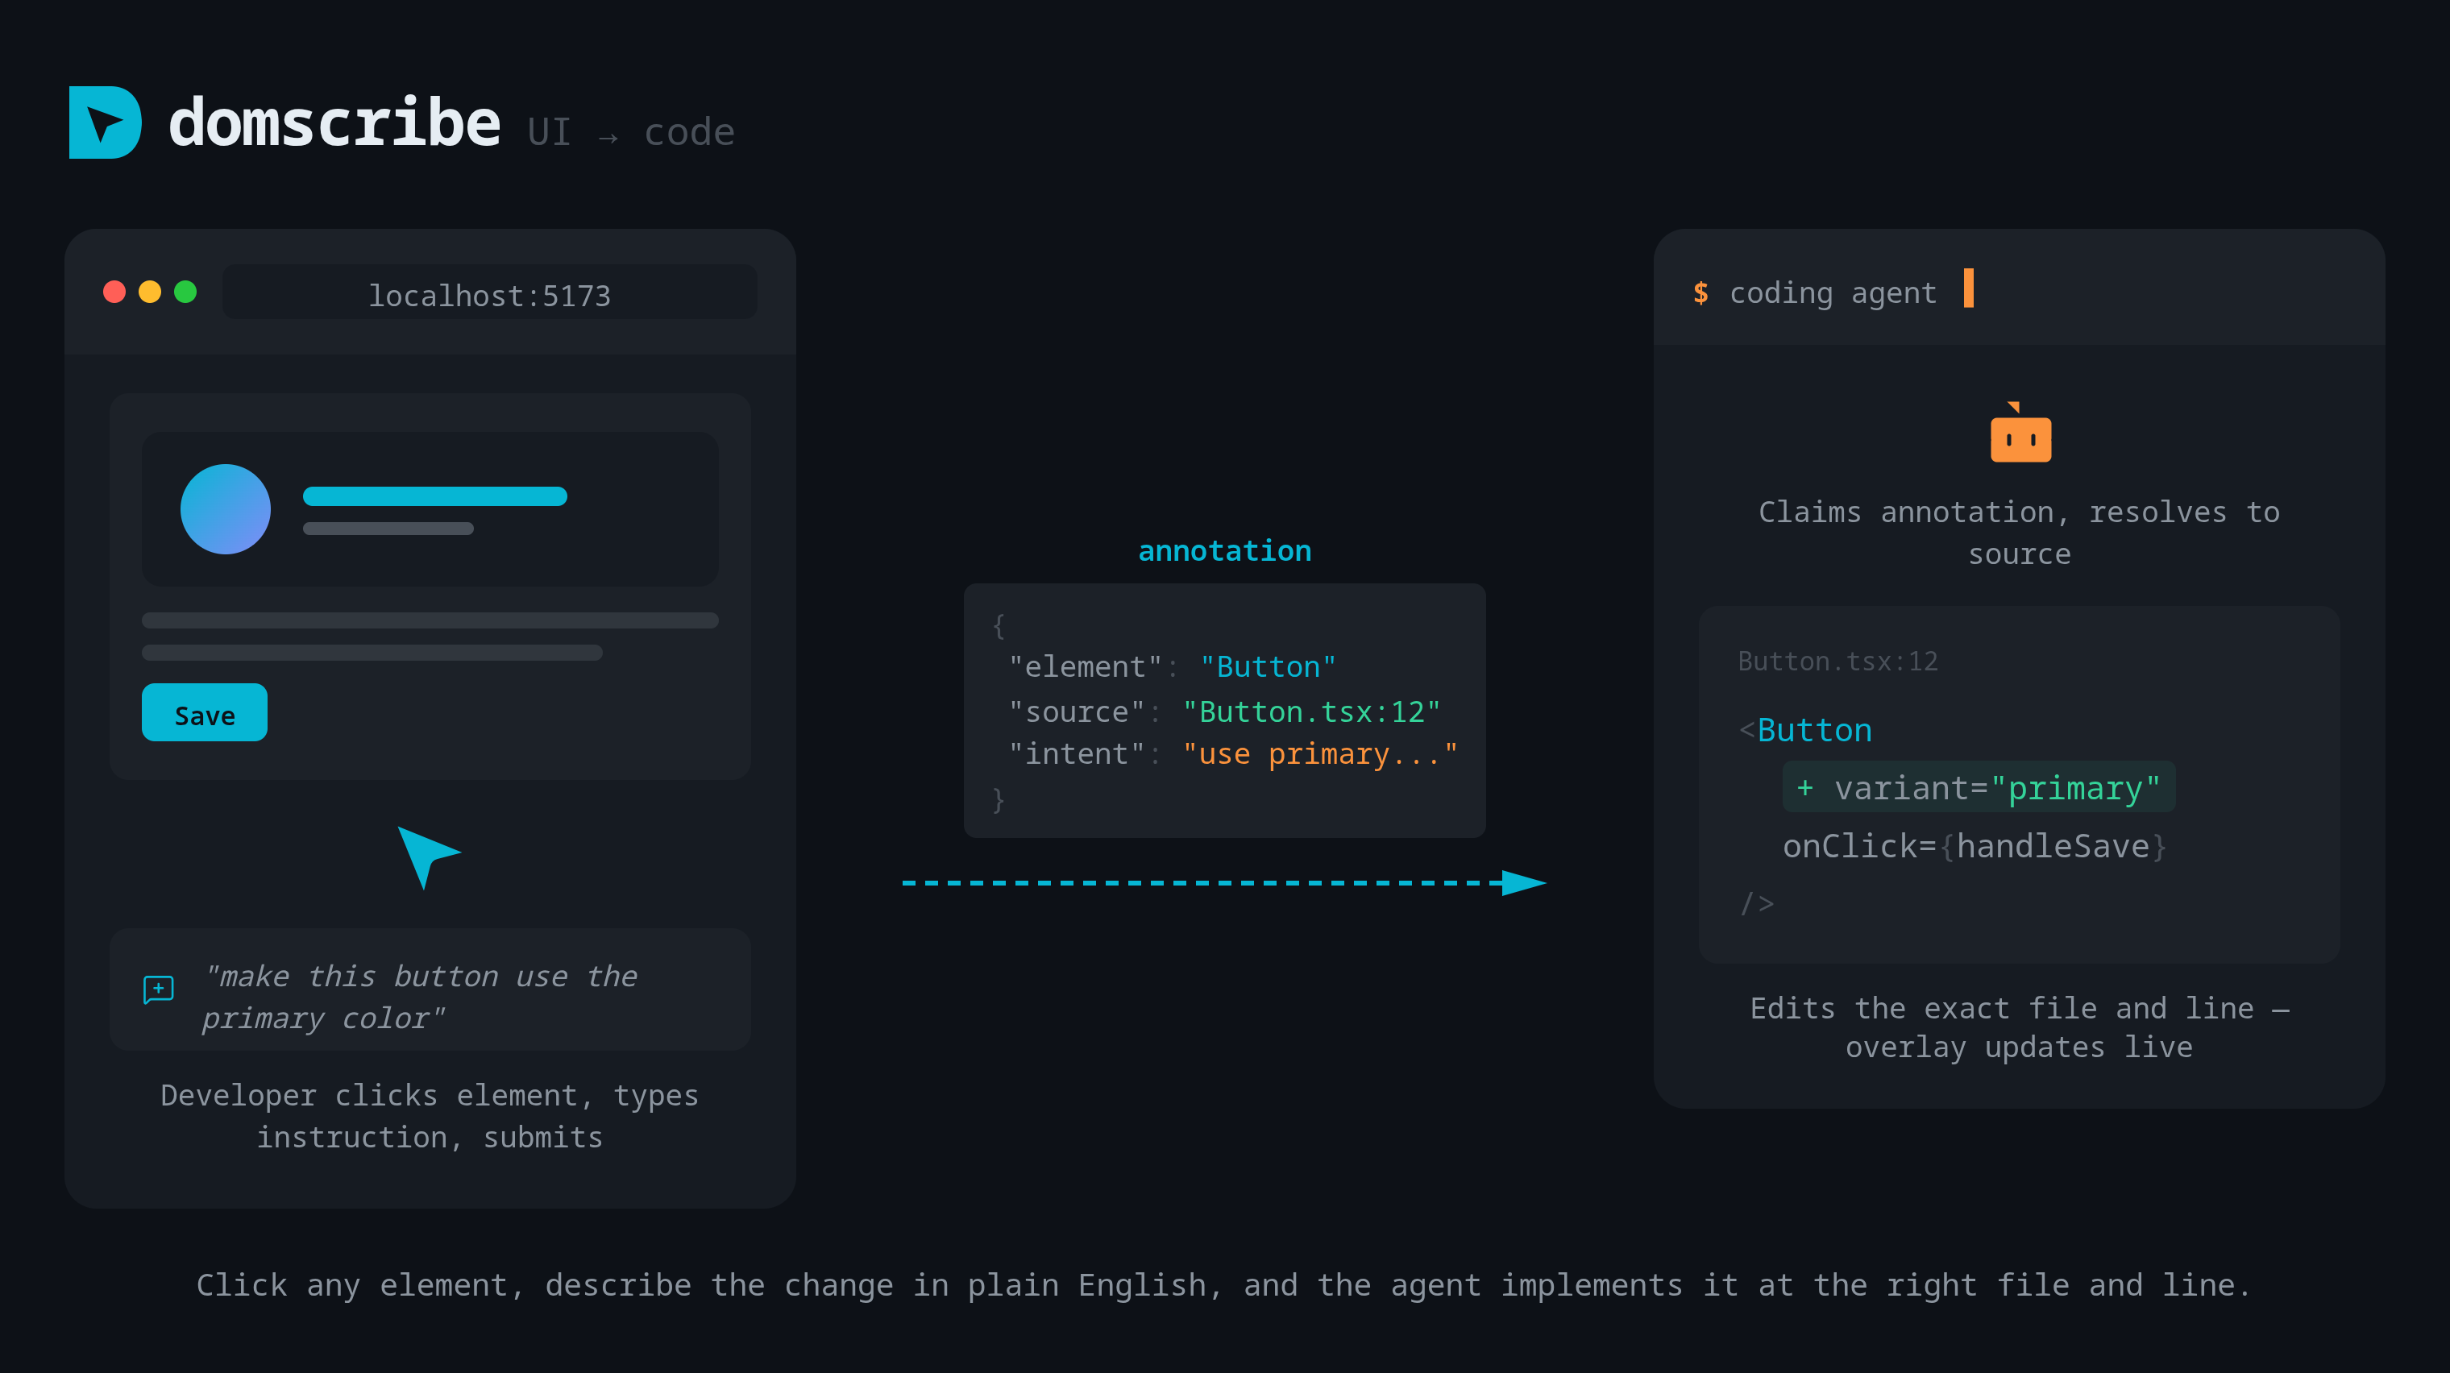
Task: Click the chat comment icon beside the instruction
Action: 158,989
